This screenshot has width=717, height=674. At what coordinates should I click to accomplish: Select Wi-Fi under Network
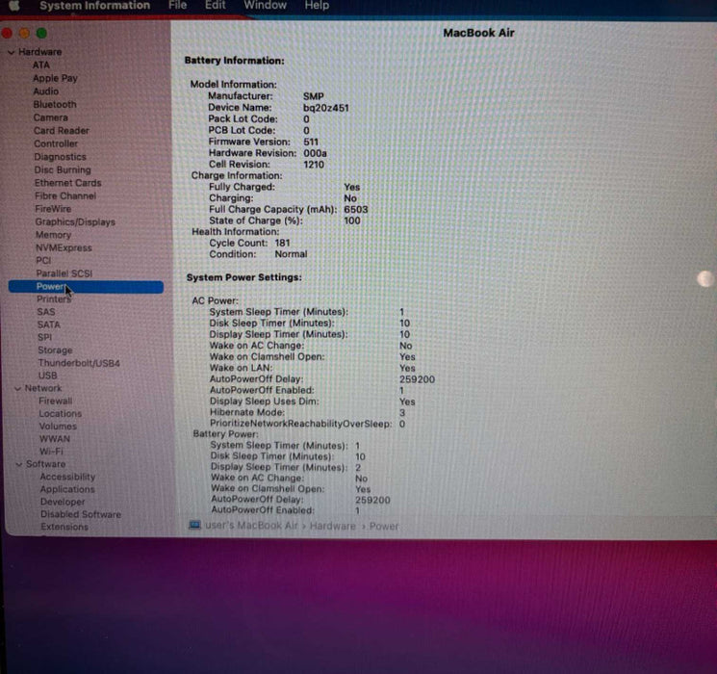click(51, 452)
